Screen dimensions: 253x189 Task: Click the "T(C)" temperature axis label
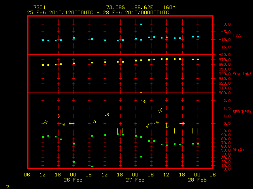click(237, 35)
